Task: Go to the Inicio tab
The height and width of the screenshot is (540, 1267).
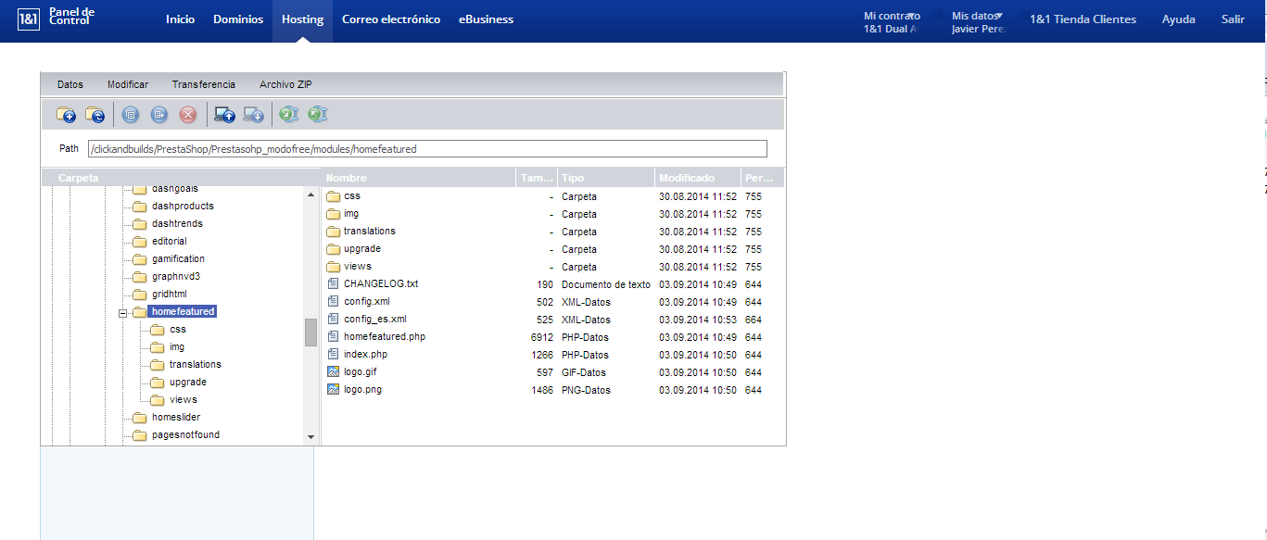Action: click(x=181, y=19)
